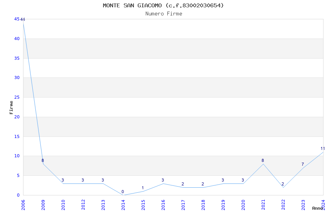This screenshot has height=212, width=327.
Task: Click the x-axis year label 2012
Action: point(83,205)
